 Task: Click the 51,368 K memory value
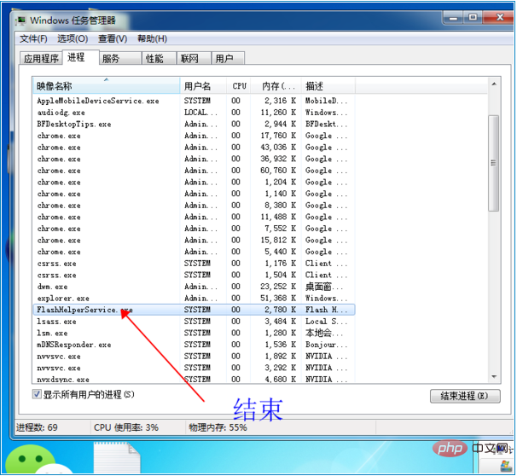click(278, 298)
